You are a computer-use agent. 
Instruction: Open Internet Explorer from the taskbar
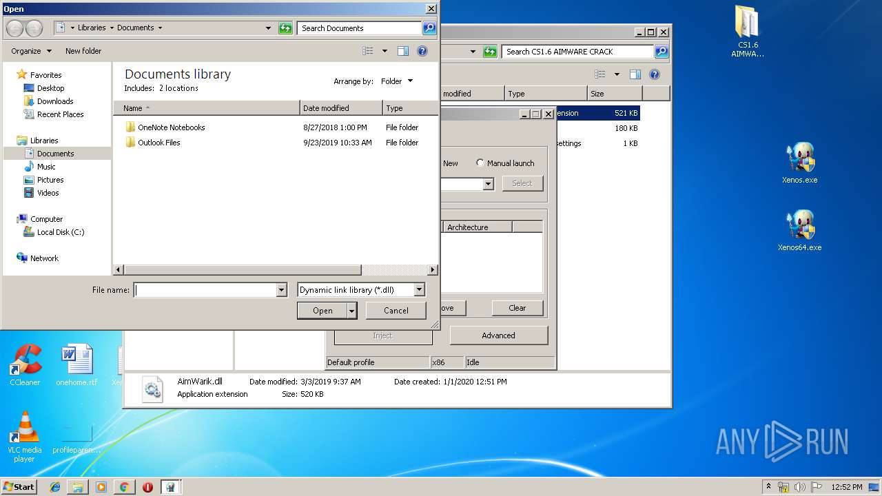point(55,487)
